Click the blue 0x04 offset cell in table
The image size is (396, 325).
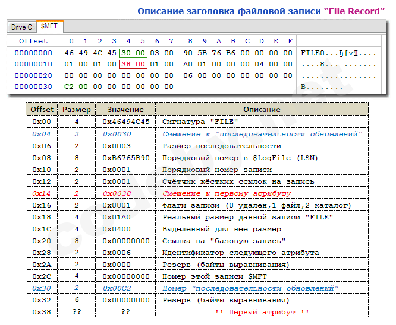click(42, 133)
